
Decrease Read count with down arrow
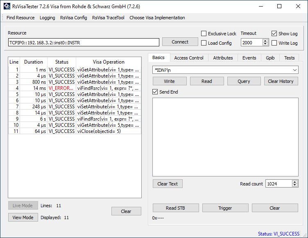(294, 185)
